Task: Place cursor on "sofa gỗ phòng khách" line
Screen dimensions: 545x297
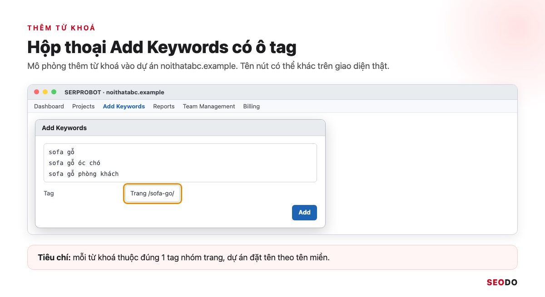Action: point(84,174)
